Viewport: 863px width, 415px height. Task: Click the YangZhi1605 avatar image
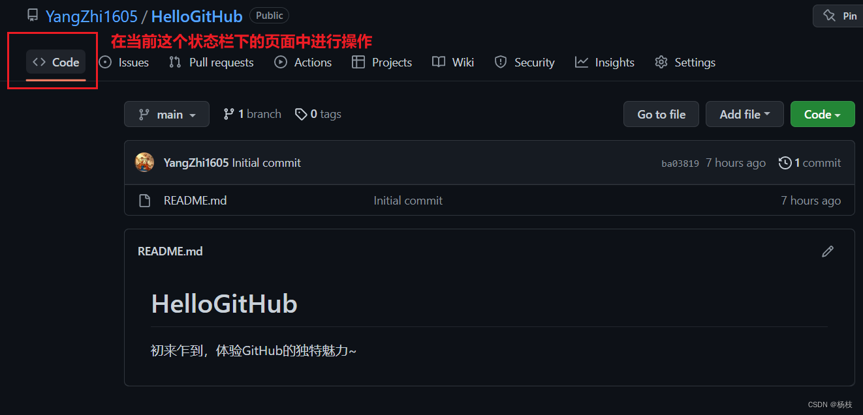tap(144, 163)
